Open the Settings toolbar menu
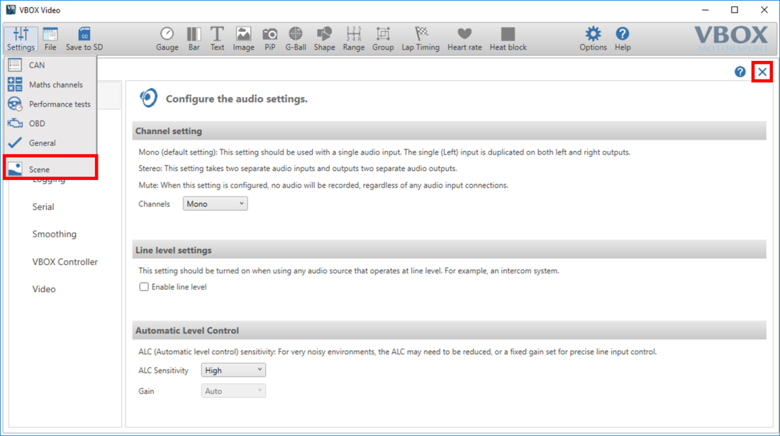 21,39
